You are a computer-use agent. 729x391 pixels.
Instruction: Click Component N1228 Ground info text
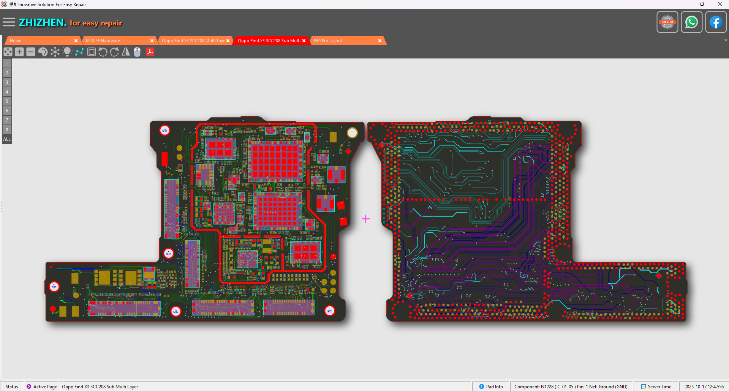(571, 387)
